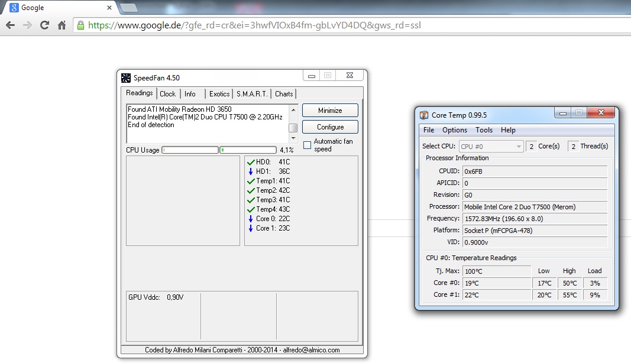Image resolution: width=631 pixels, height=363 pixels.
Task: Click the VID 0.9000v field
Action: click(535, 242)
